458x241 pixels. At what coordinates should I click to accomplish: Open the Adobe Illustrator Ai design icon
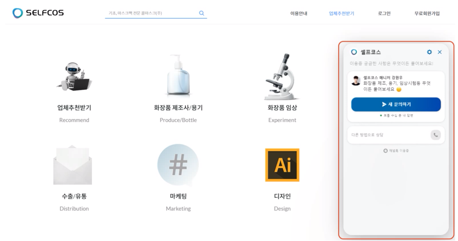tap(282, 165)
